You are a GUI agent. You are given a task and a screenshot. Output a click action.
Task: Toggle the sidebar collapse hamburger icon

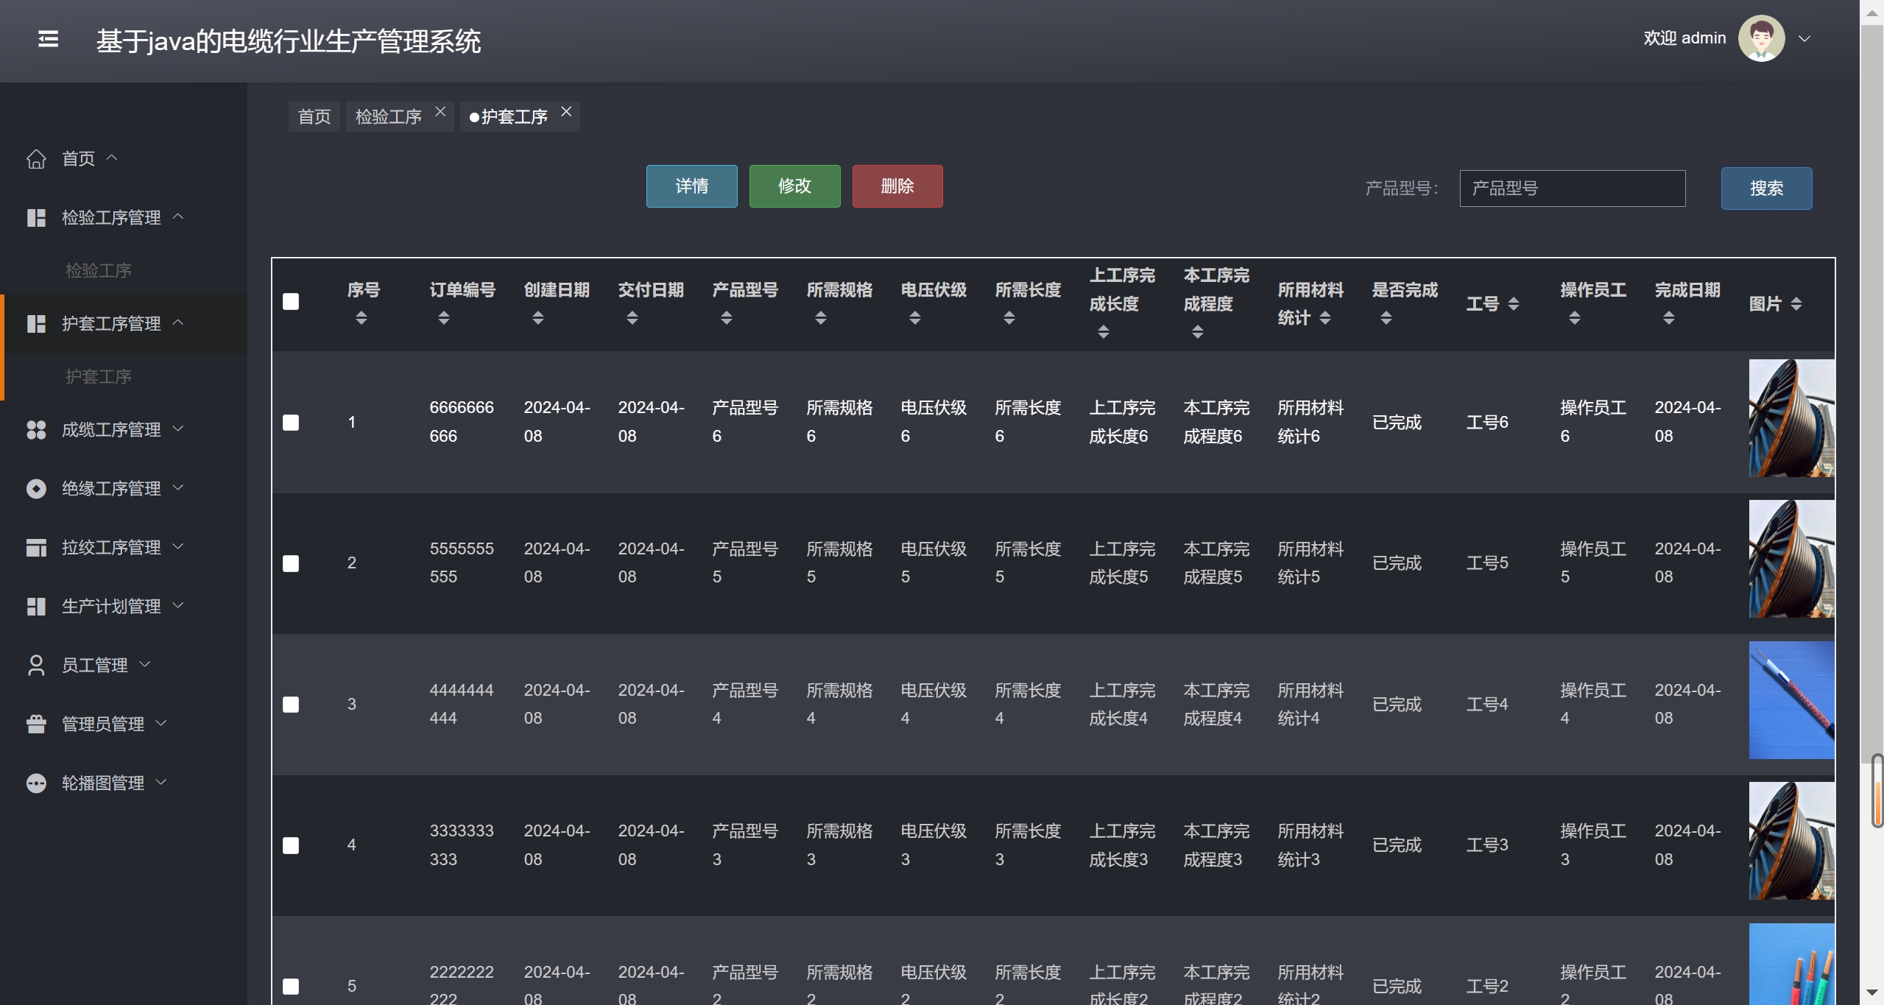(x=48, y=39)
